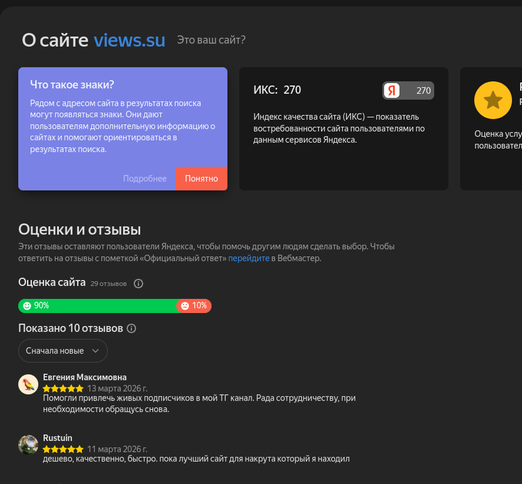Click the info icon next to 29 отзывов
This screenshot has width=522, height=484.
point(138,284)
